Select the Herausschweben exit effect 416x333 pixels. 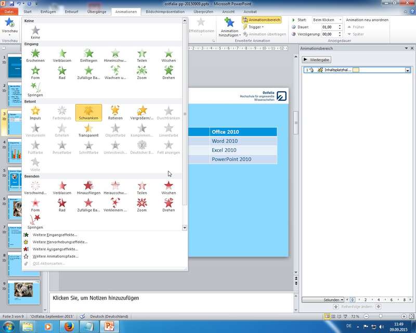(115, 188)
